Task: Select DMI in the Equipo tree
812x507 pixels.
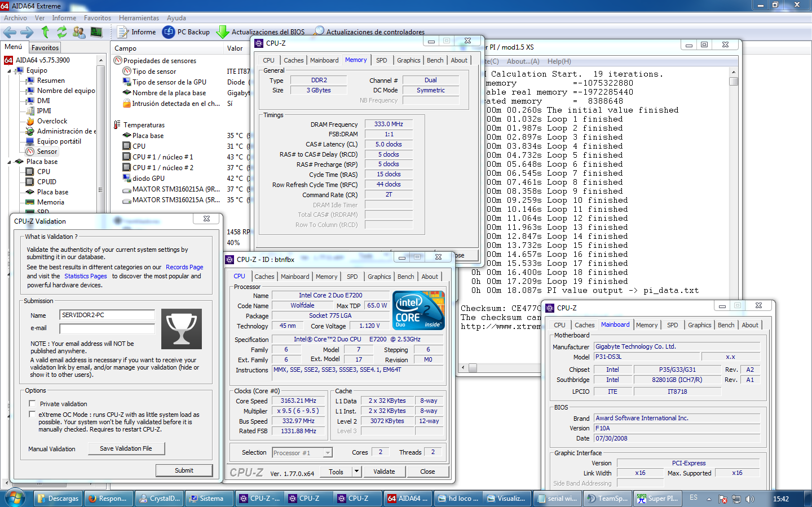Action: 43,101
